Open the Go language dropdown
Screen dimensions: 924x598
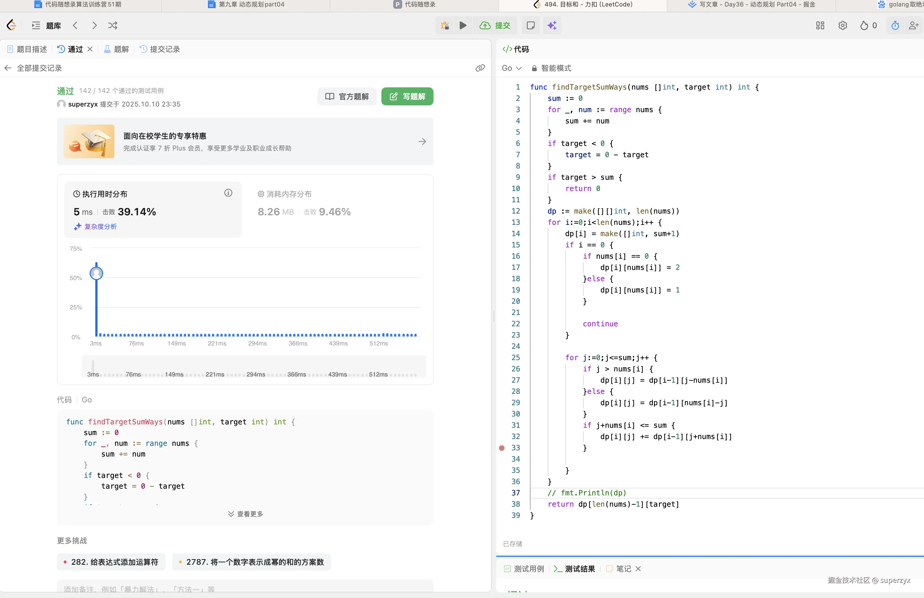click(x=511, y=68)
